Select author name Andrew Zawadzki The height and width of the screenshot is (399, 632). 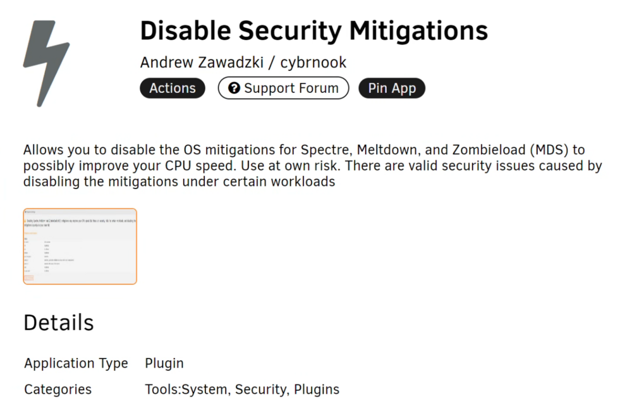(202, 63)
